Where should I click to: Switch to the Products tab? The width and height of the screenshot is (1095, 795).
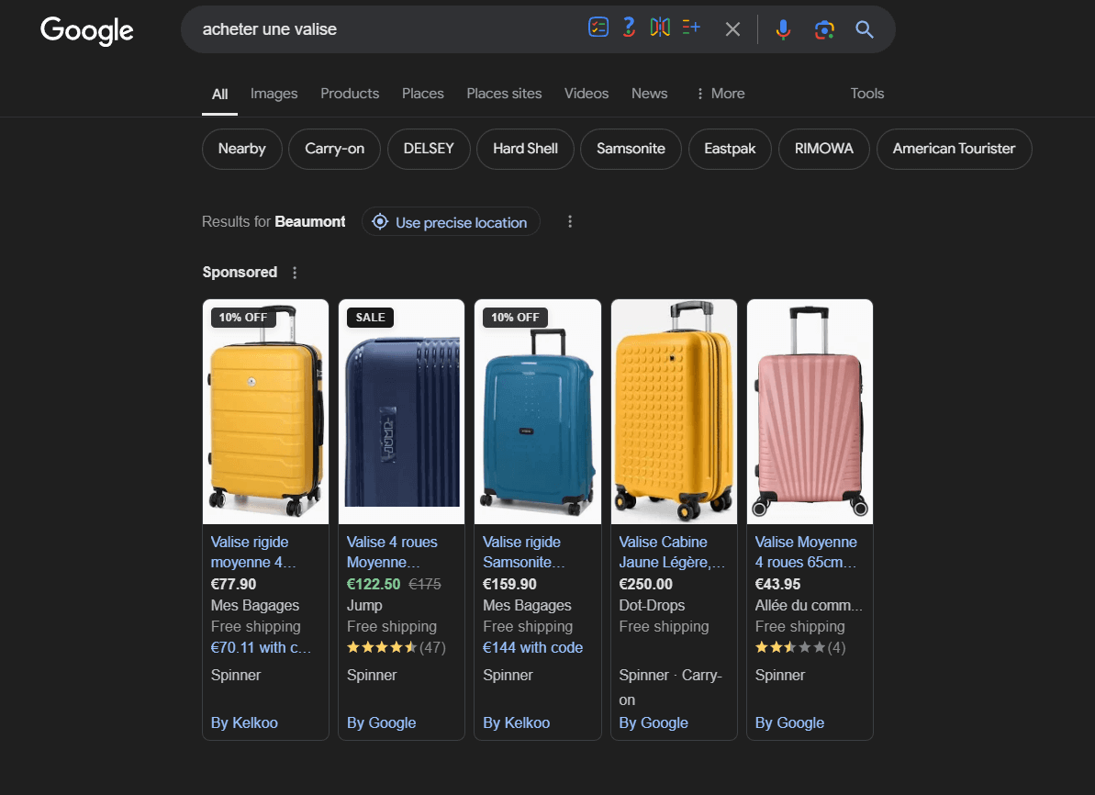pyautogui.click(x=350, y=94)
